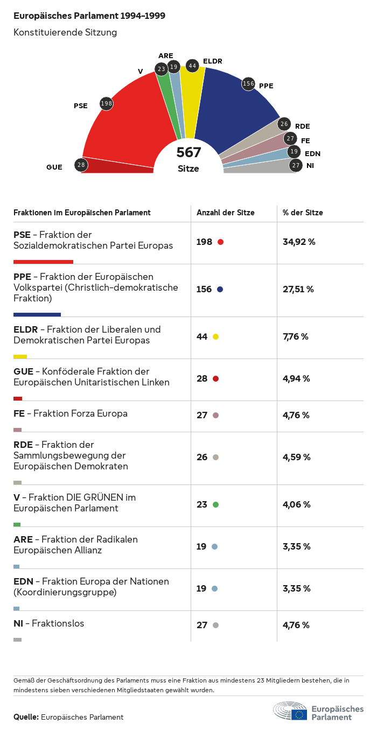This screenshot has height=731, width=377.
Task: Click the 198 seat badge on PSE
Action: click(x=107, y=104)
